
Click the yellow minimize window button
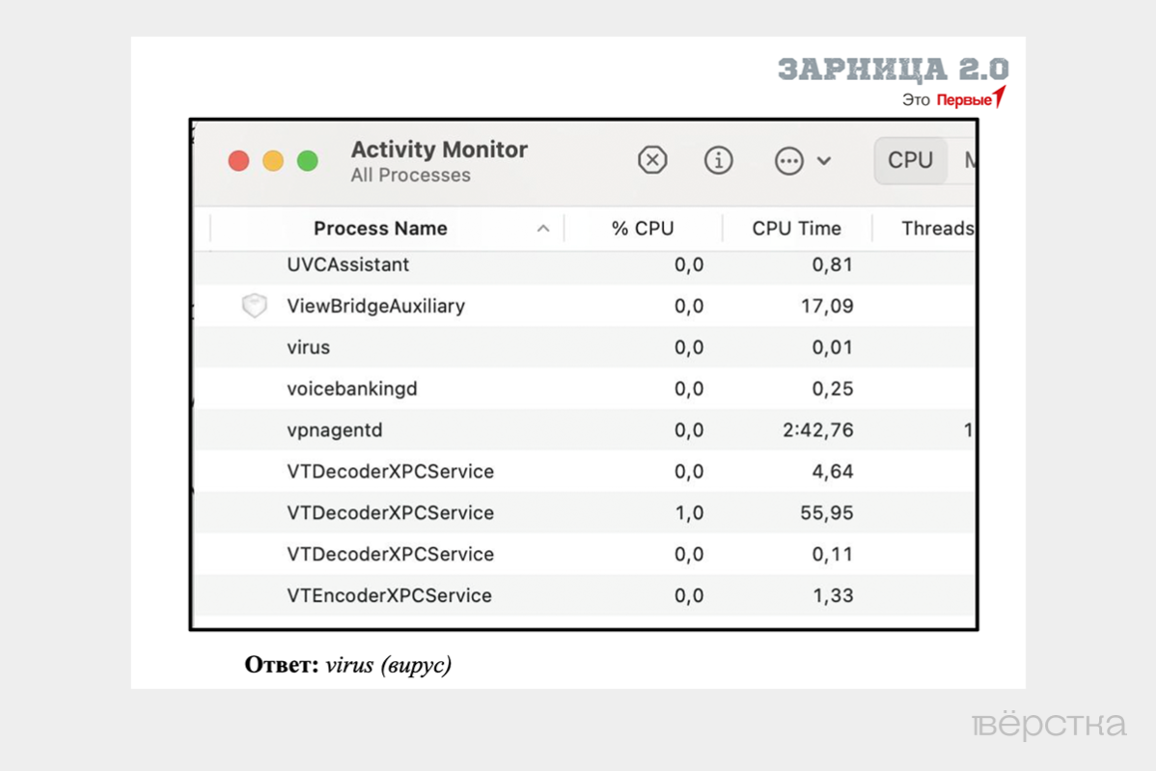pyautogui.click(x=273, y=161)
